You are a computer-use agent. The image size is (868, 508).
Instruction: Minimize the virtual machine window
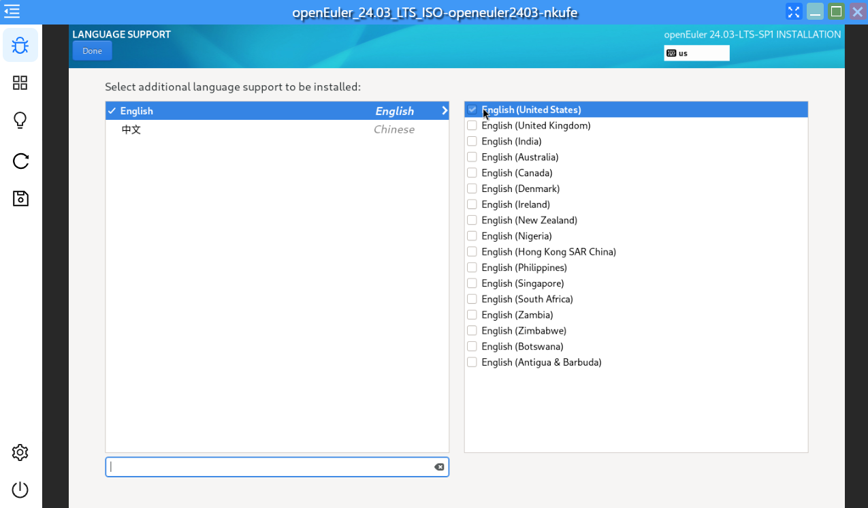pyautogui.click(x=815, y=12)
